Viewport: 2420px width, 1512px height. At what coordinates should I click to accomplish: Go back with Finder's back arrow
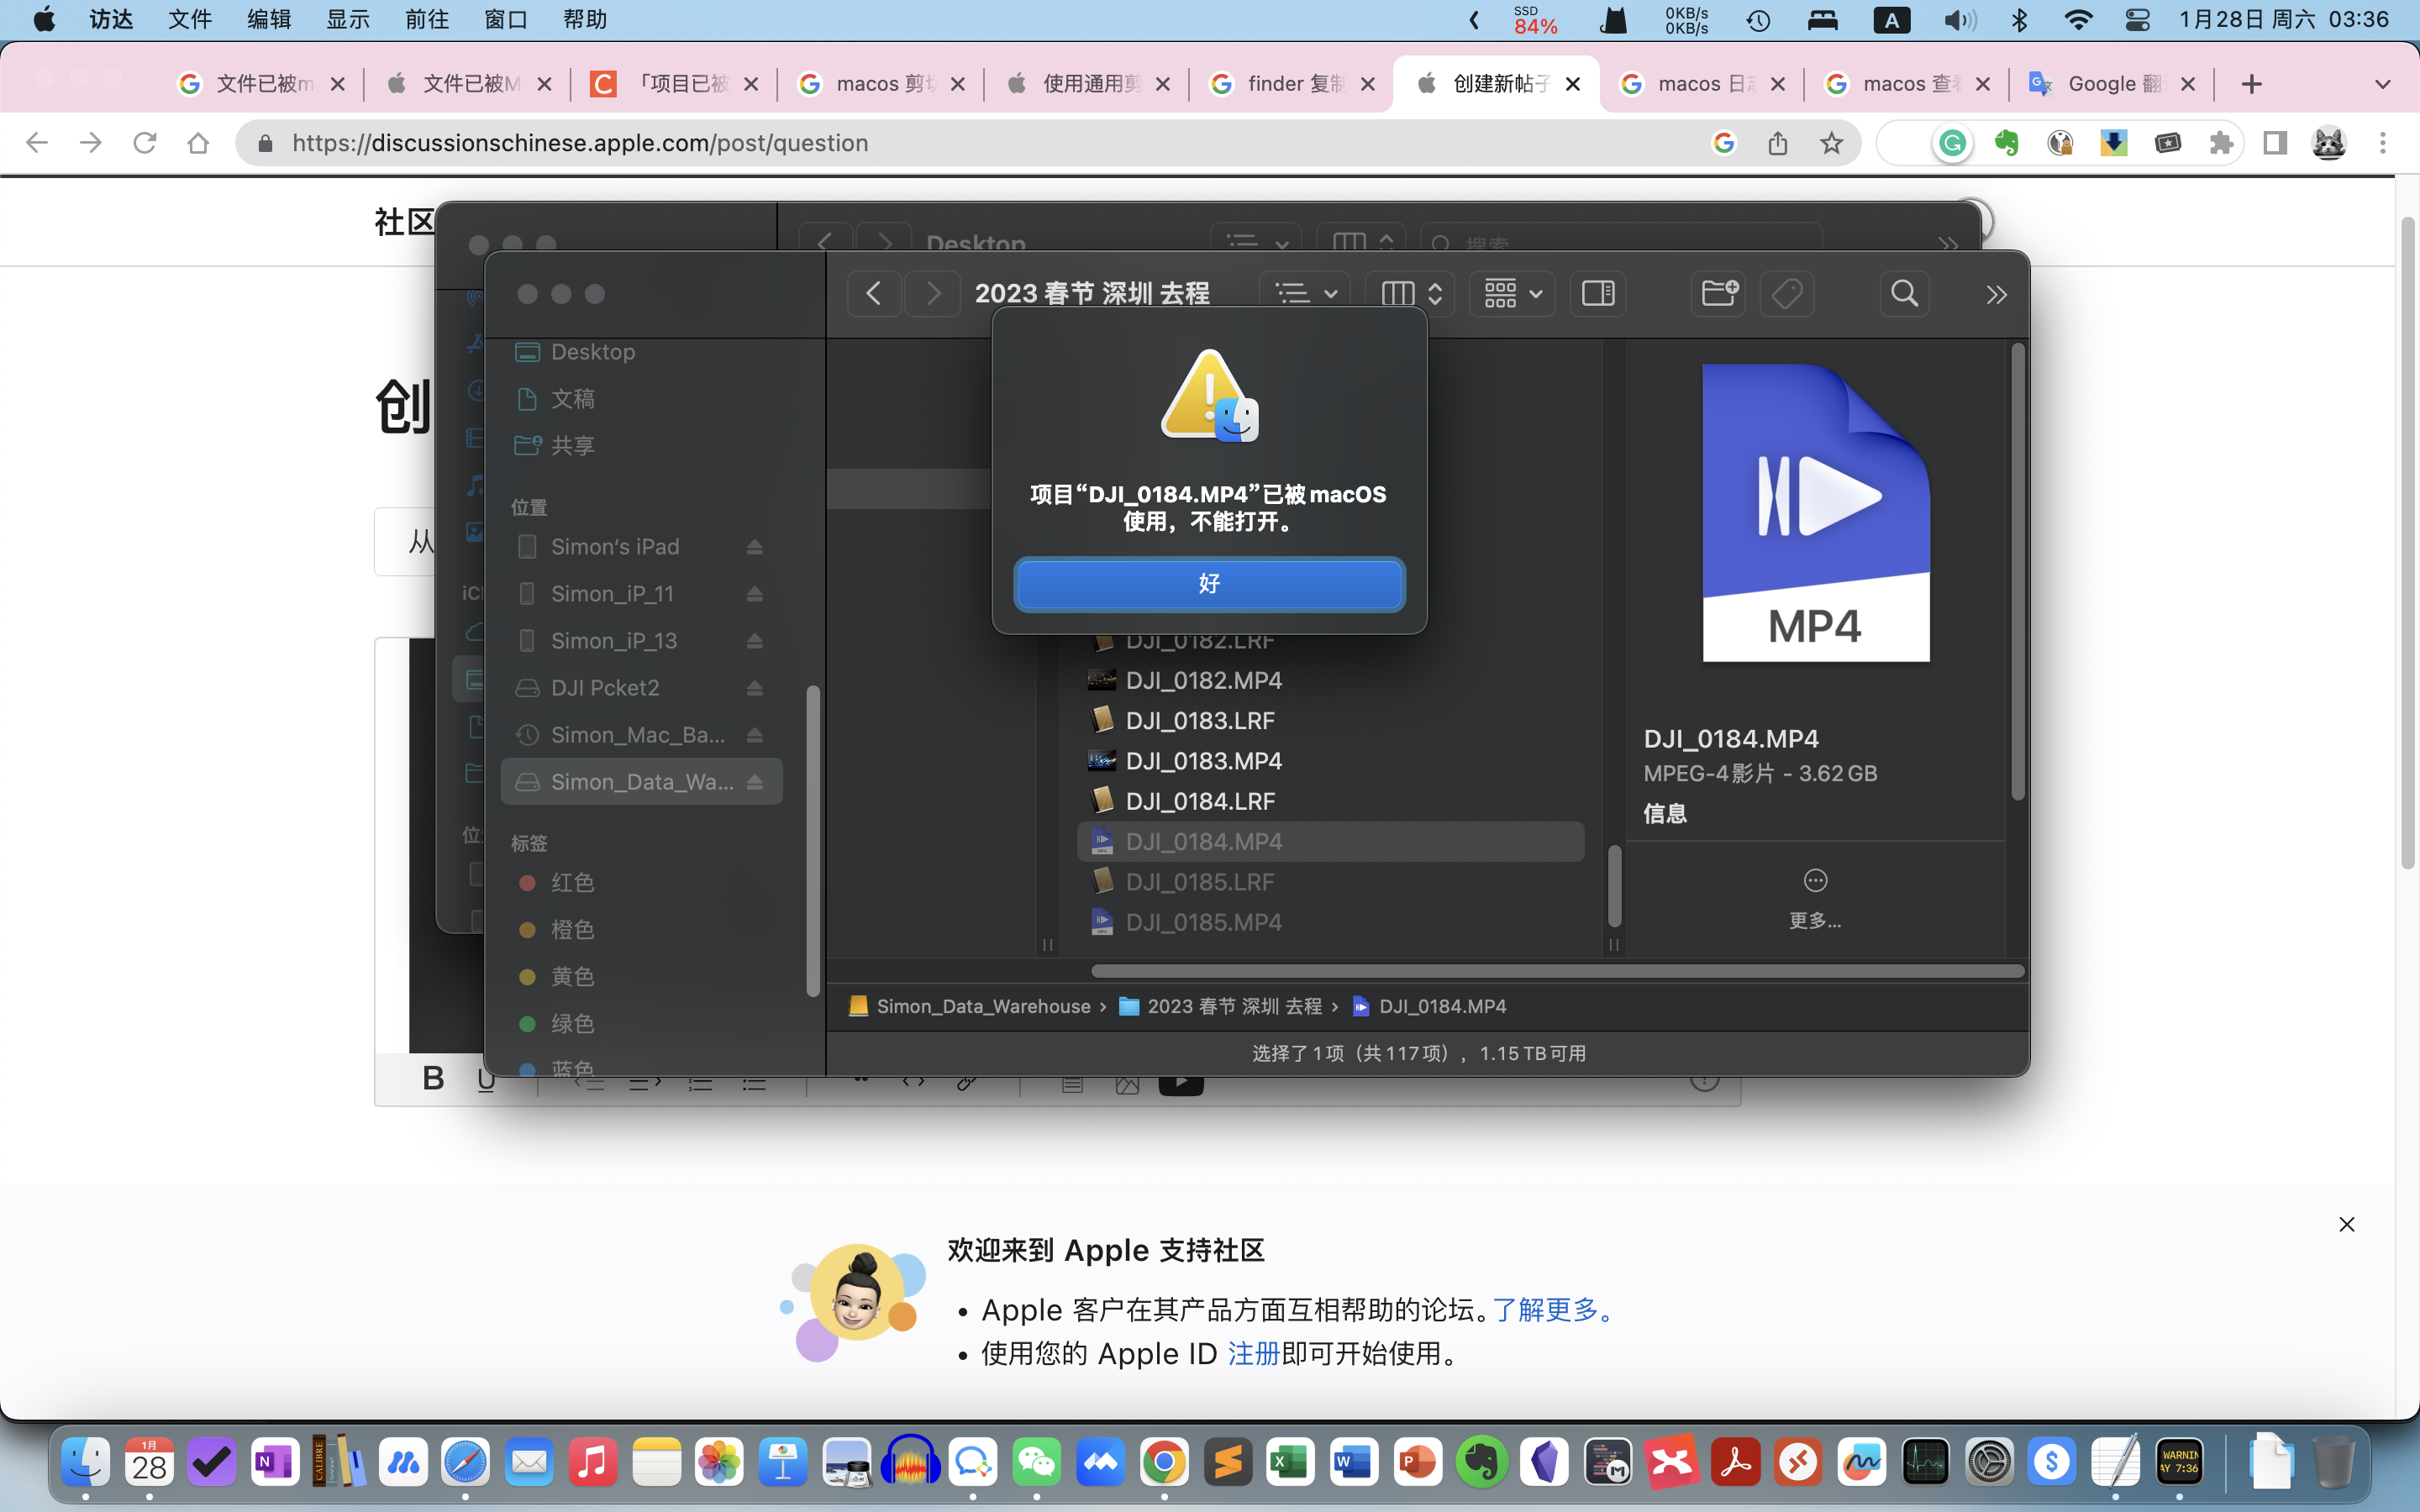tap(873, 294)
